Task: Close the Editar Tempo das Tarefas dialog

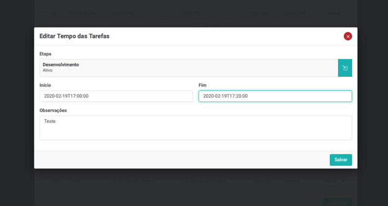Action: point(347,36)
